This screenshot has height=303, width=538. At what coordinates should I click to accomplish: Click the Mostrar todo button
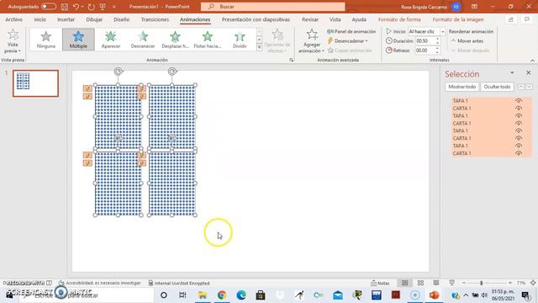[462, 87]
